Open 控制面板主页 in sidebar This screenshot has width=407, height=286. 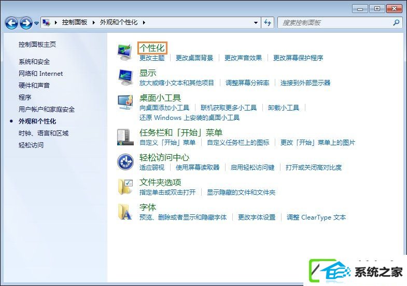click(37, 45)
